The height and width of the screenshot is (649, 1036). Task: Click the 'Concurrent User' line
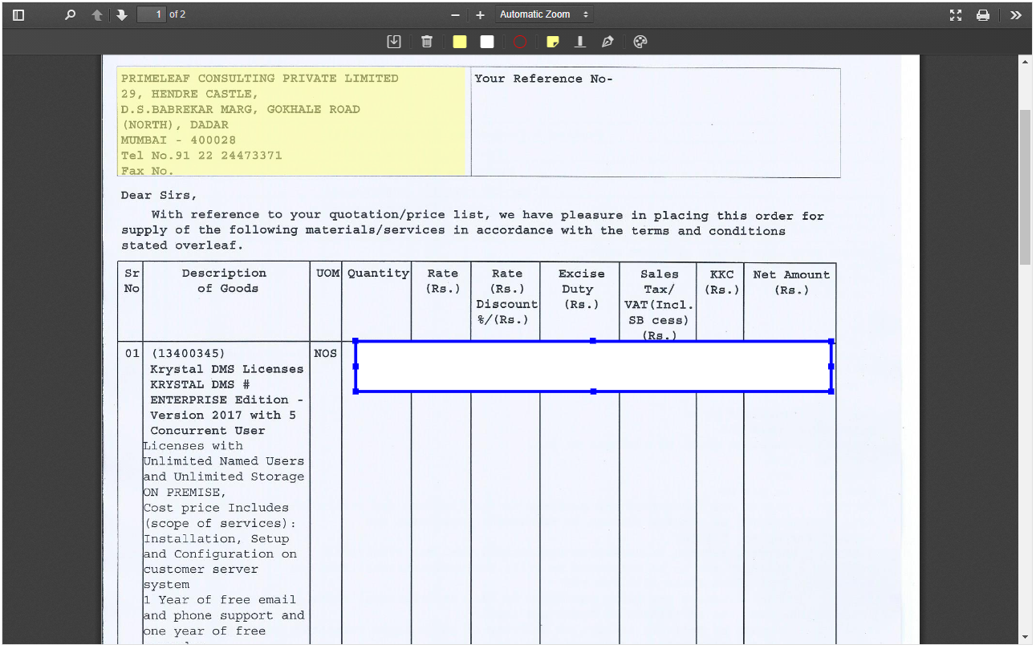[x=208, y=431]
